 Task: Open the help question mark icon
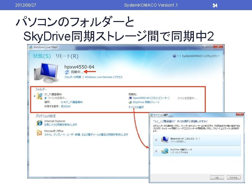[x=174, y=56]
